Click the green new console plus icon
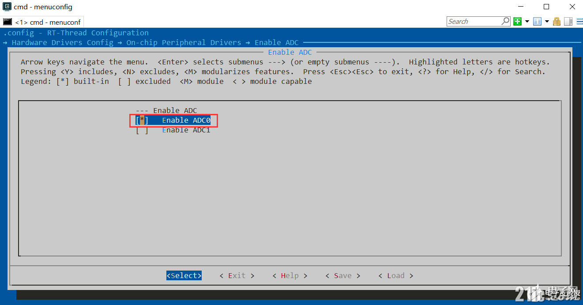Viewport: 583px width, 305px height. [517, 21]
